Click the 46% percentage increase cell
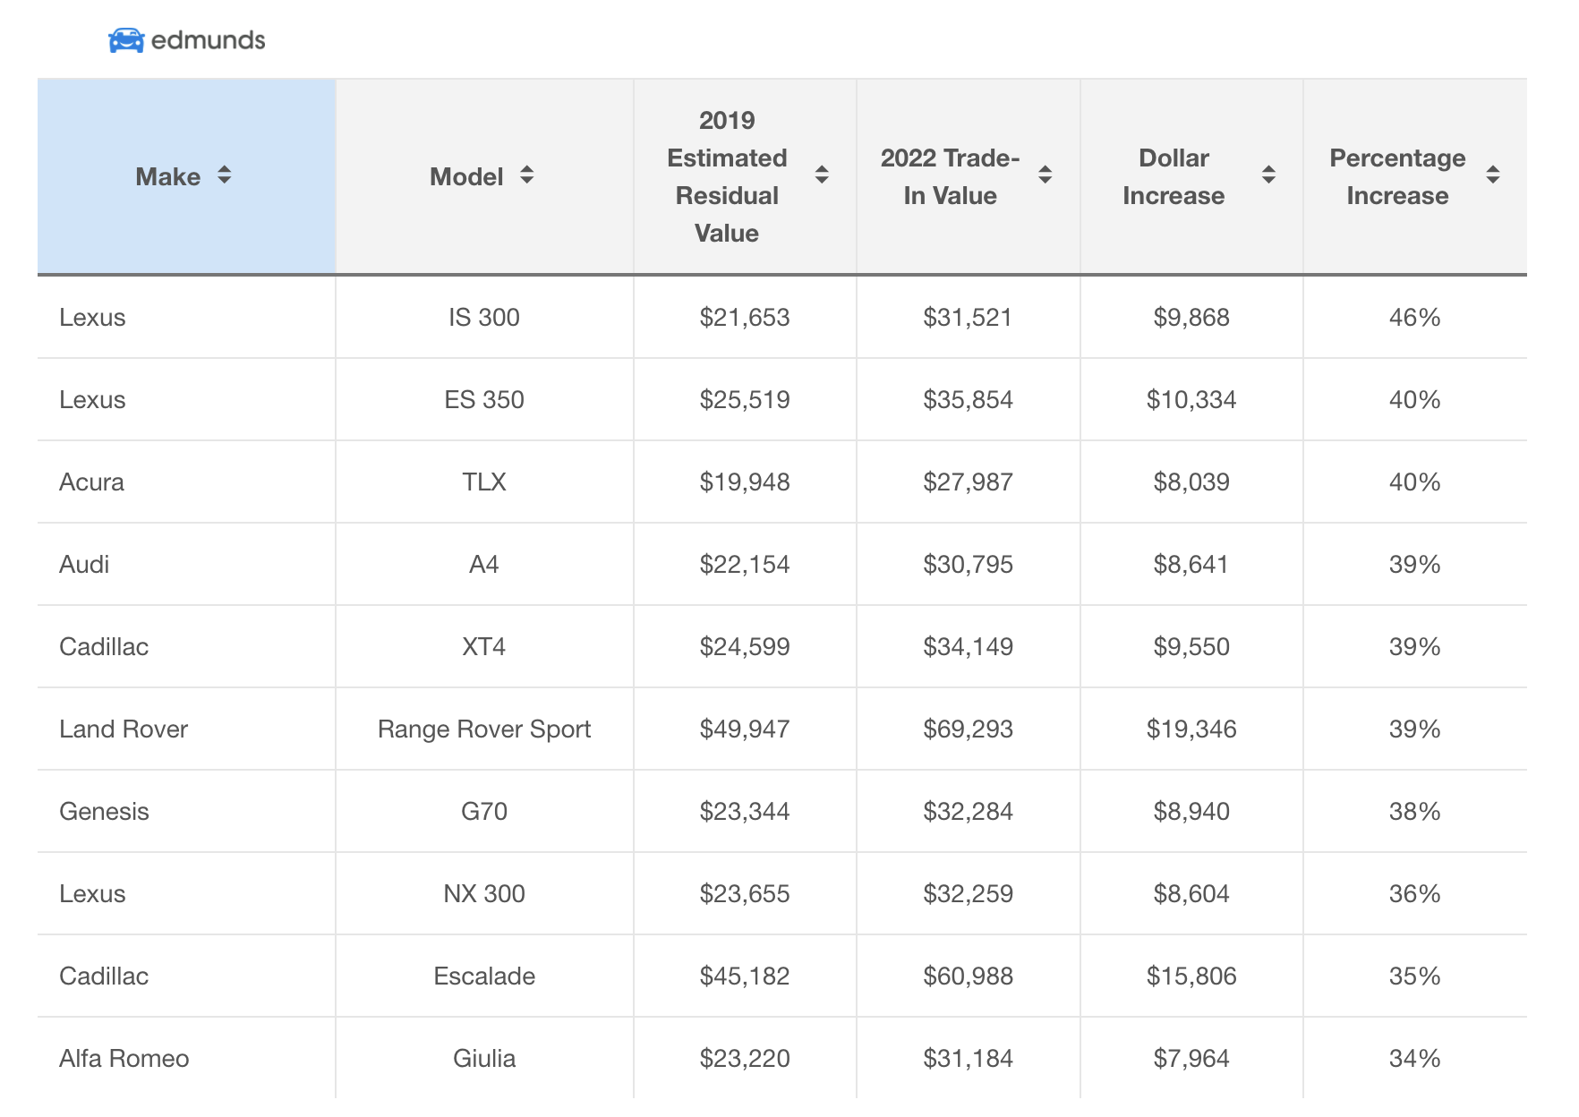1579x1117 pixels. click(x=1414, y=318)
